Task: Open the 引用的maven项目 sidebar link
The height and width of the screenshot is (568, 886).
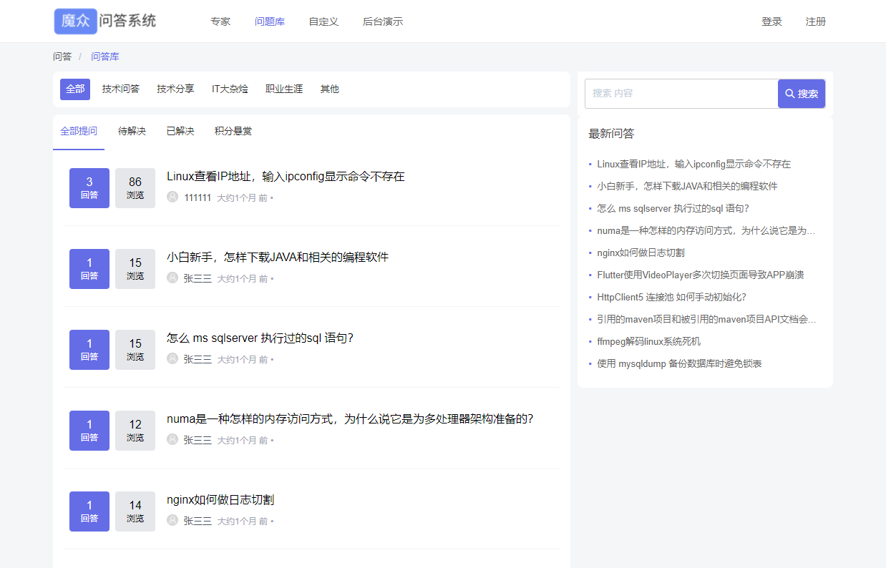Action: click(707, 319)
